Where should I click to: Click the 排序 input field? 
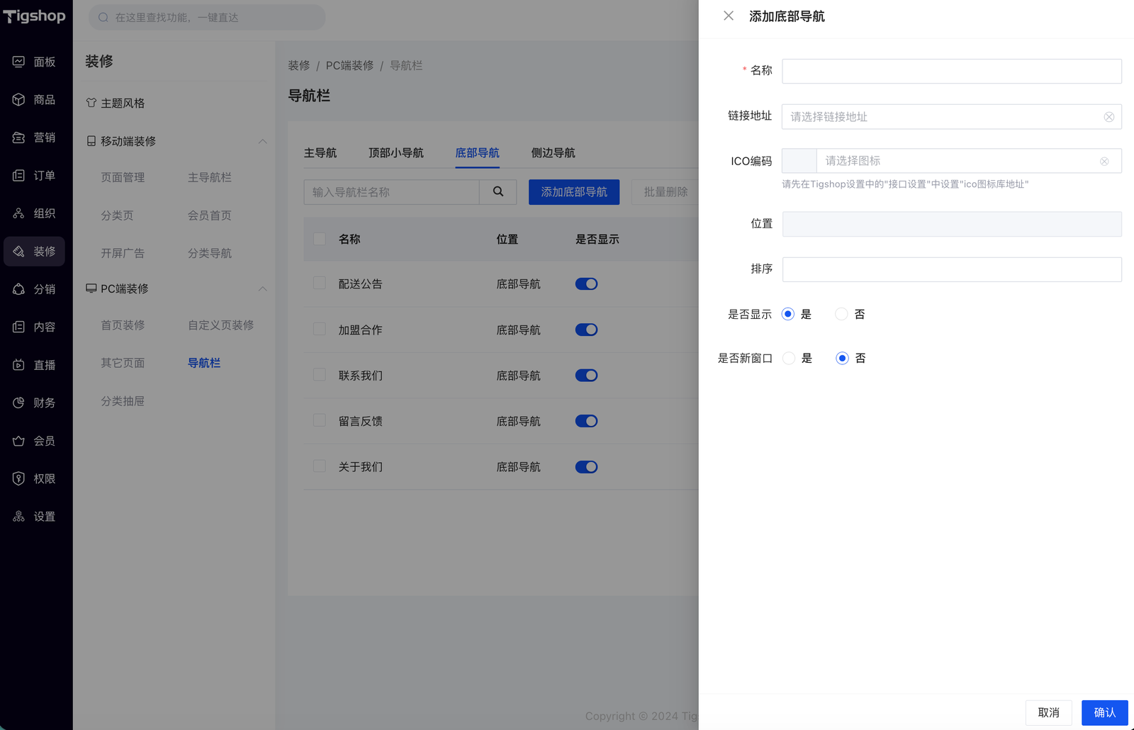click(x=952, y=269)
